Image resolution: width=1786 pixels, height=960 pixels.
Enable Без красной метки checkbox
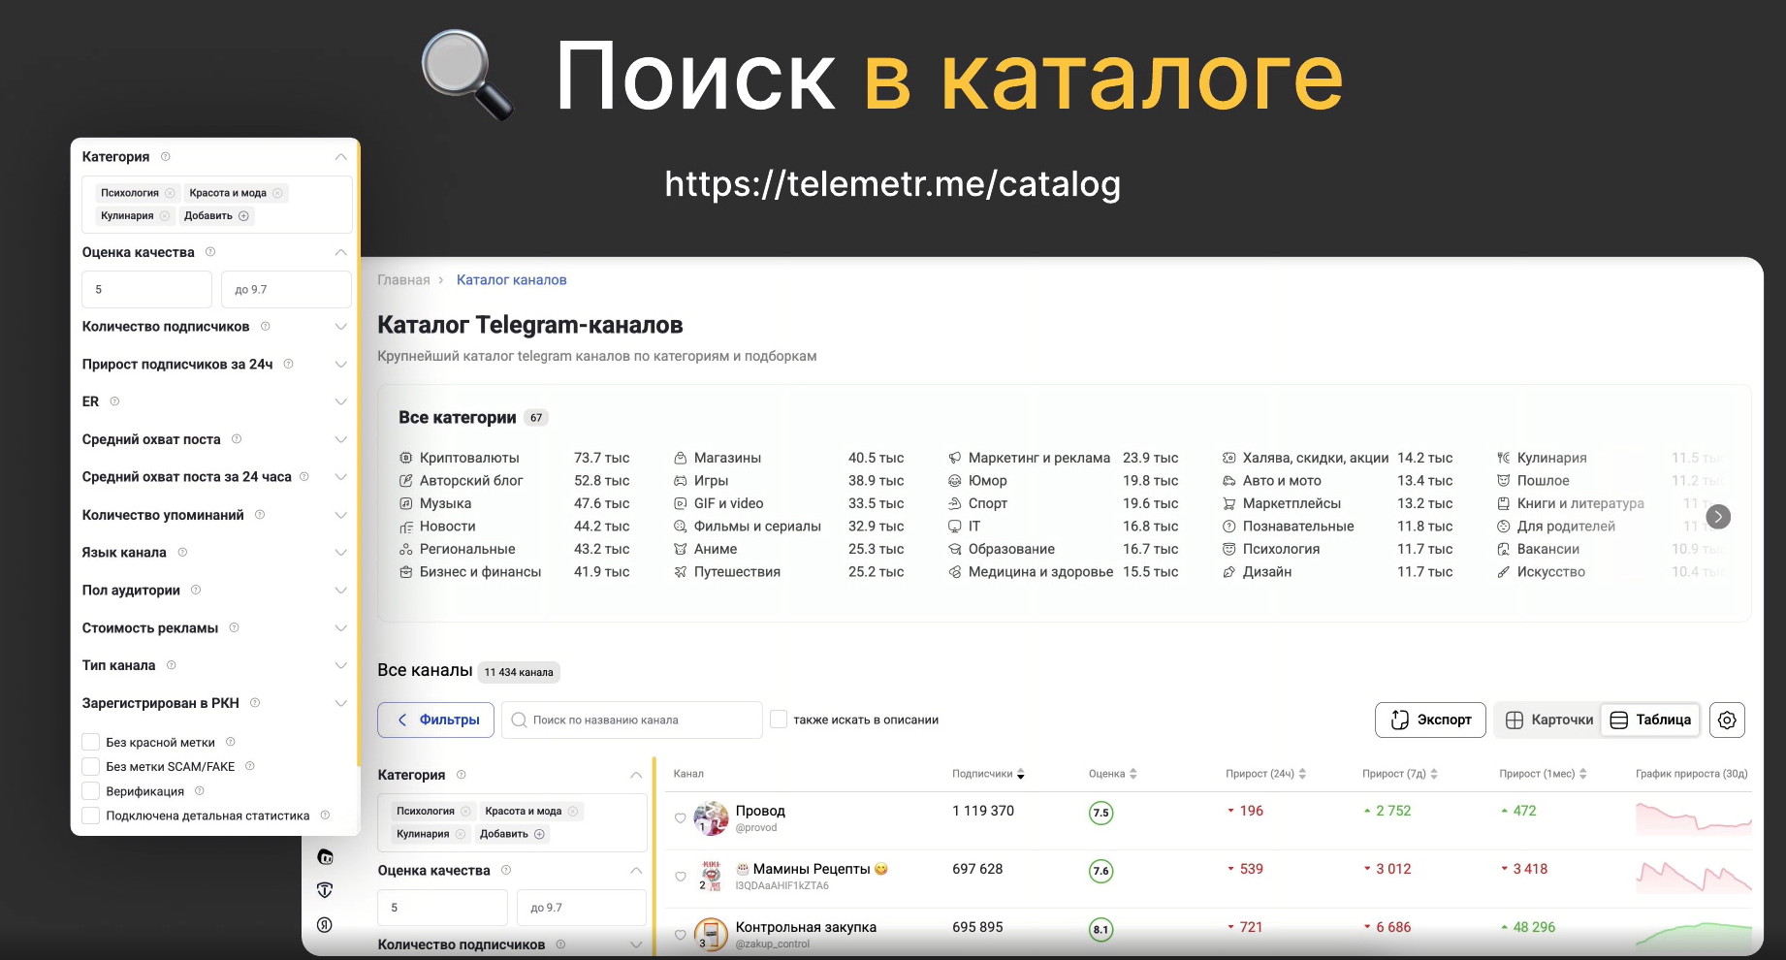(x=91, y=742)
